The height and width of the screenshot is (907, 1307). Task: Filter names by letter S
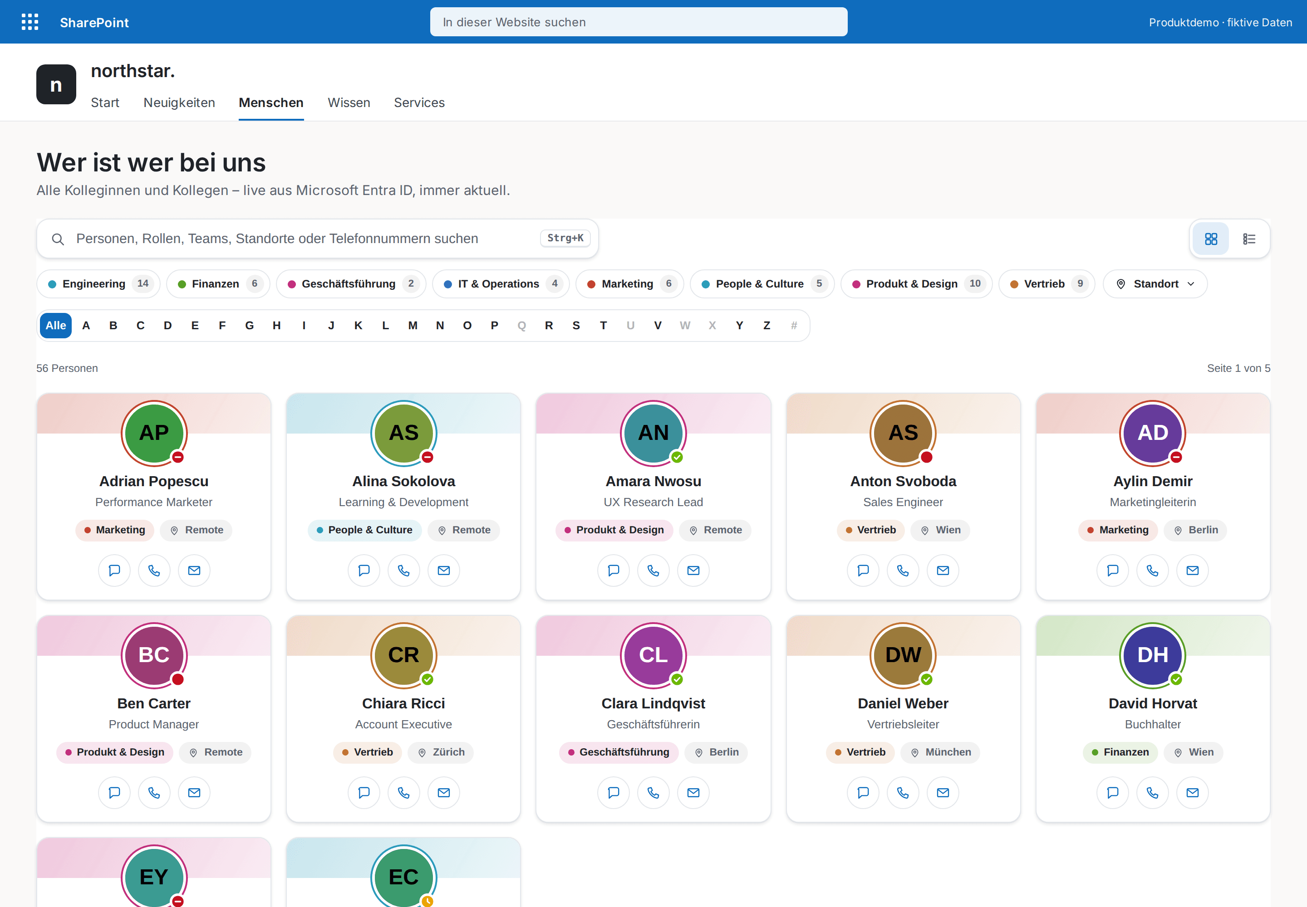575,326
